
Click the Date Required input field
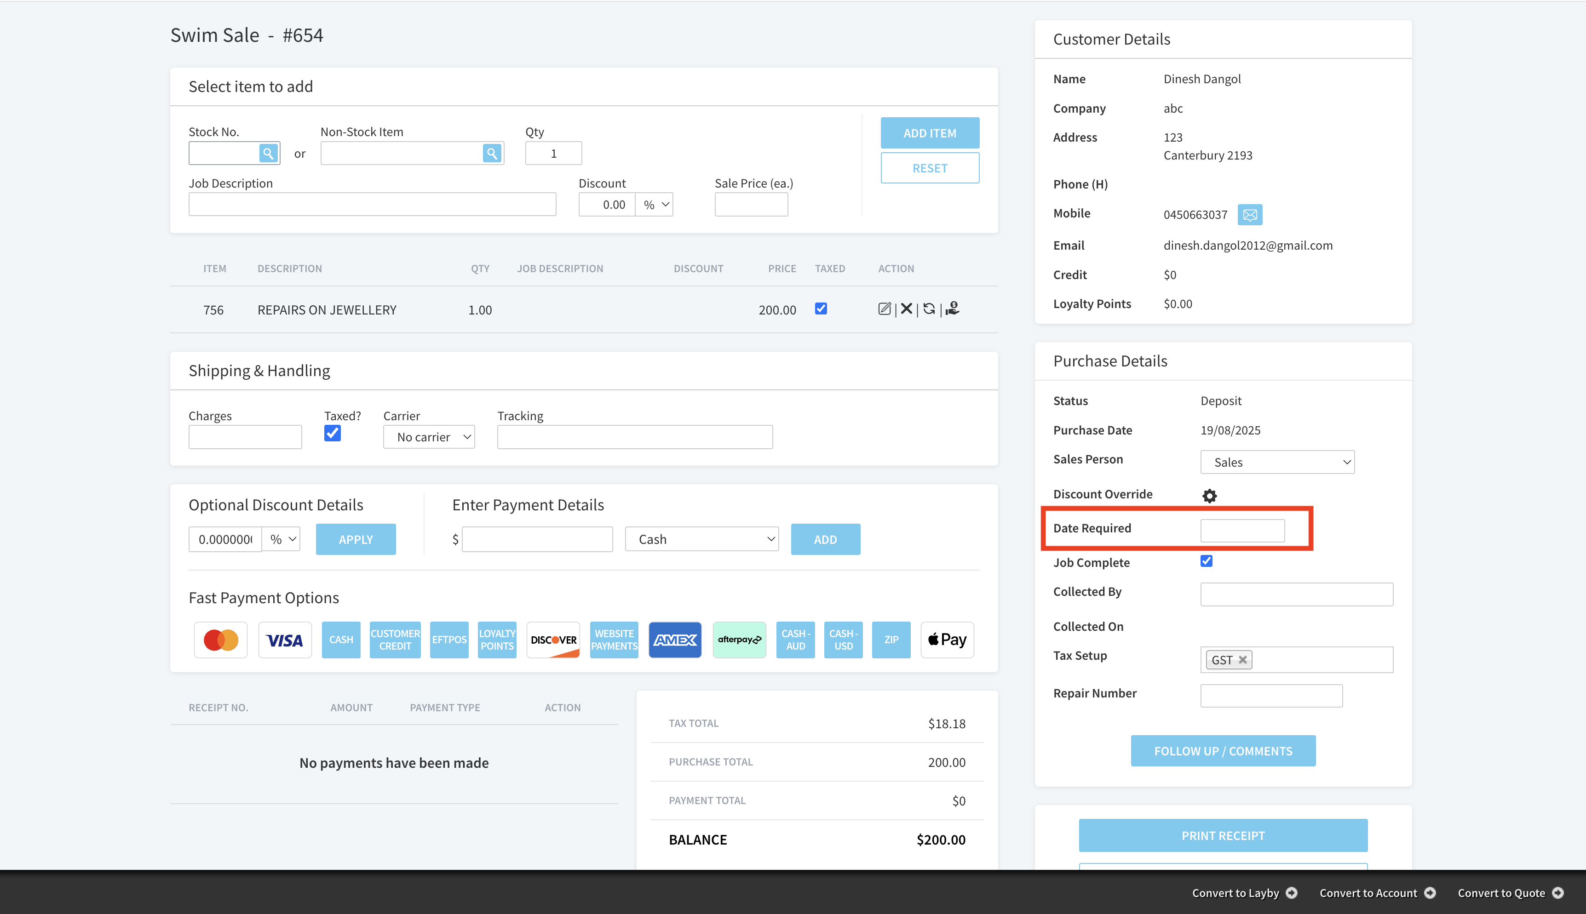[x=1242, y=531]
